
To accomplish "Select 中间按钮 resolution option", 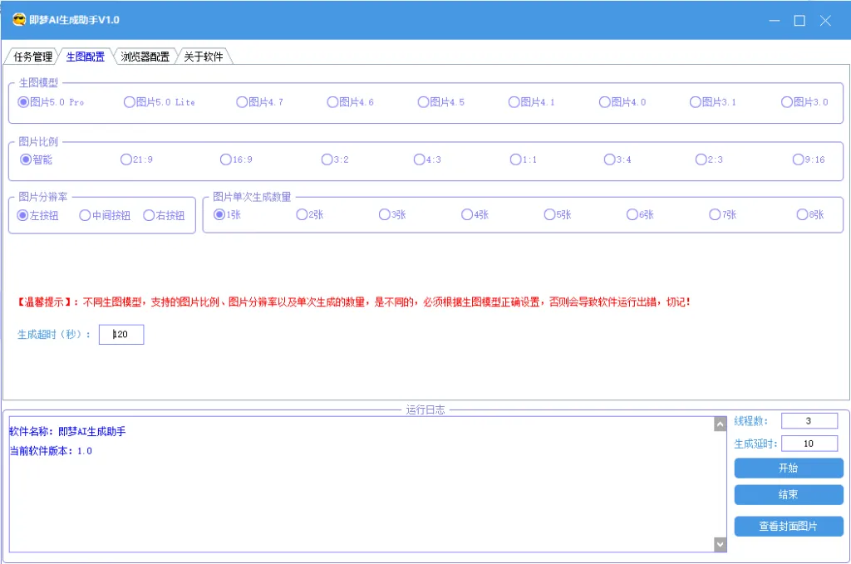I will click(x=105, y=215).
